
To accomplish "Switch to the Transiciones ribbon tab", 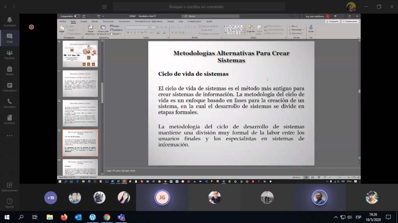I will 108,21.
